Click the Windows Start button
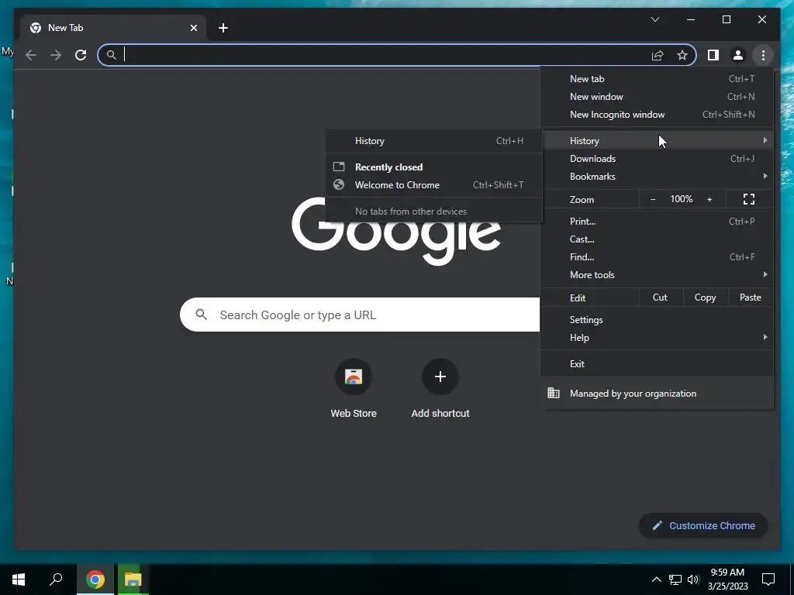The height and width of the screenshot is (595, 794). pyautogui.click(x=19, y=580)
